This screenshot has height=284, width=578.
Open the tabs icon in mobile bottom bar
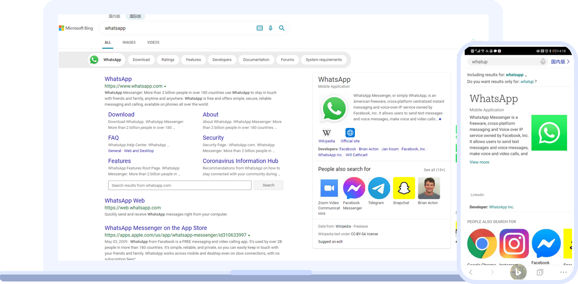(539, 273)
